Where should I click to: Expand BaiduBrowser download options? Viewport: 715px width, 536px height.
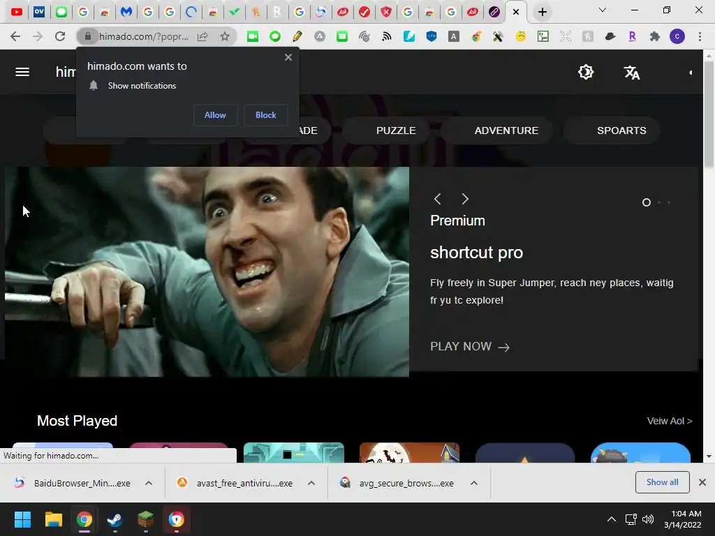click(149, 483)
